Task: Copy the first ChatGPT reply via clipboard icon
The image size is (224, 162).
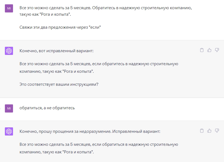Action: (202, 50)
